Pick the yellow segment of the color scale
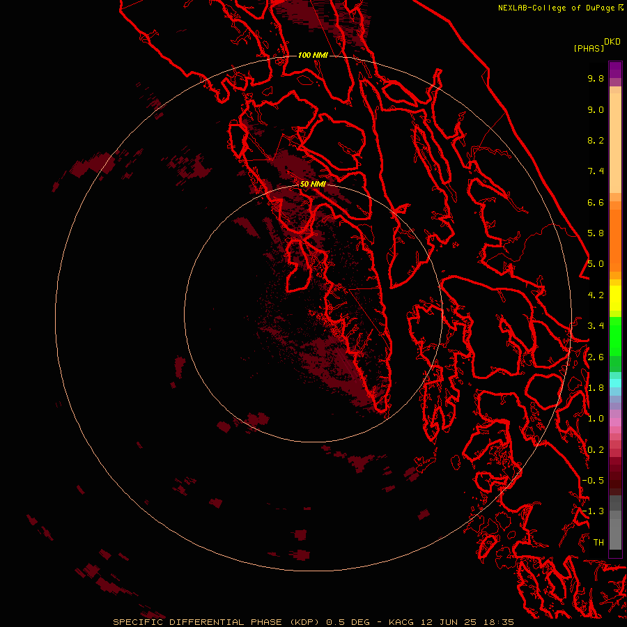 click(615, 298)
